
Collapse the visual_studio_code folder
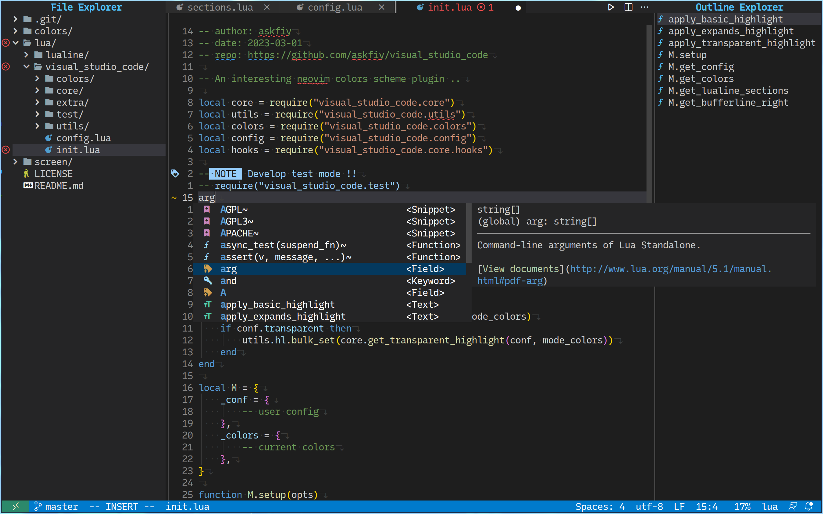pos(27,66)
